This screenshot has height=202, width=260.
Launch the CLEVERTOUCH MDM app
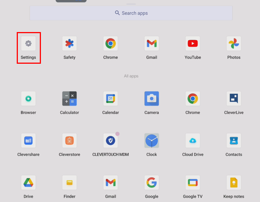110,141
